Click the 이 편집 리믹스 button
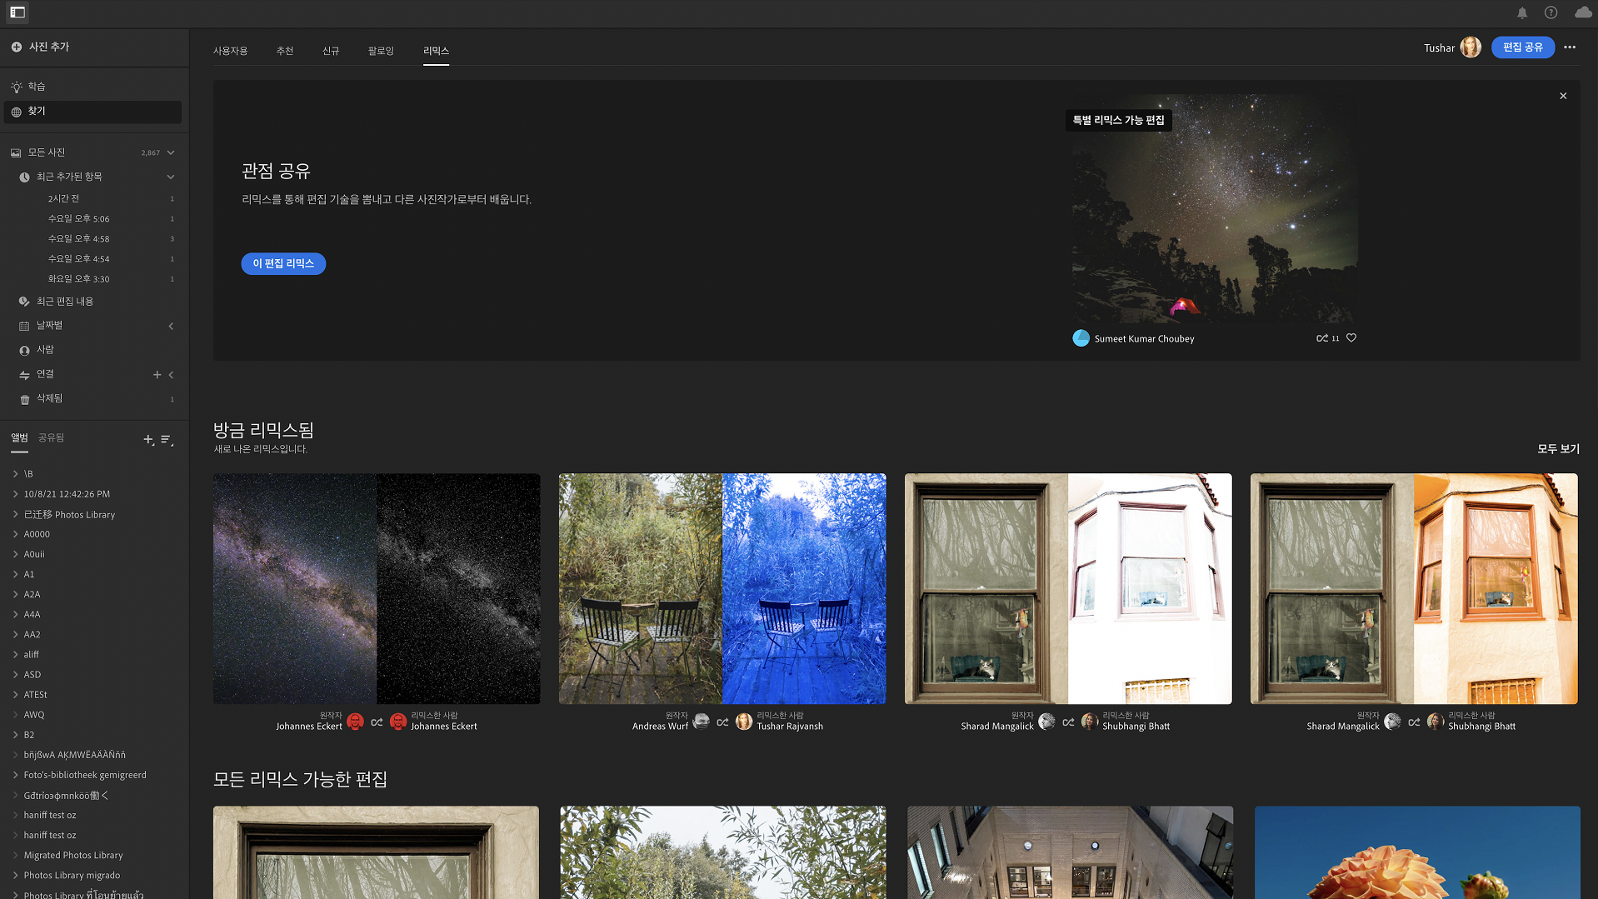This screenshot has width=1598, height=899. pyautogui.click(x=283, y=263)
